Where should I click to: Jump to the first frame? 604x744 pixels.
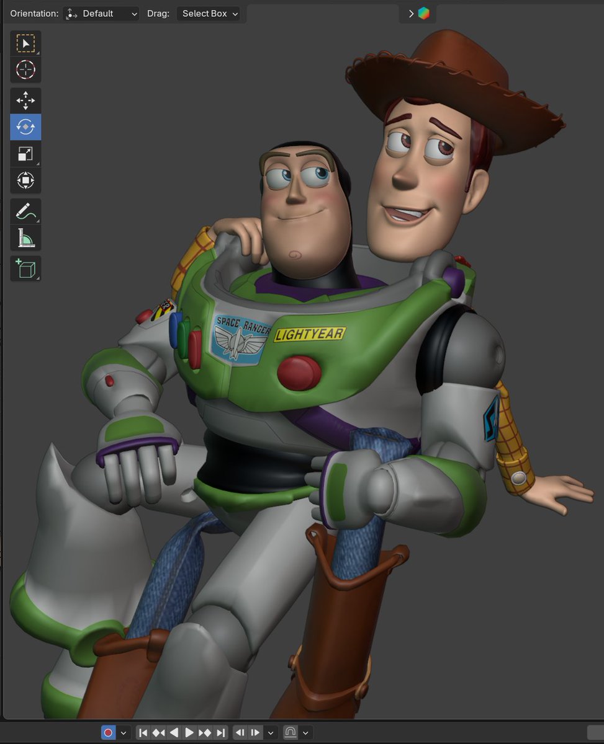(143, 733)
